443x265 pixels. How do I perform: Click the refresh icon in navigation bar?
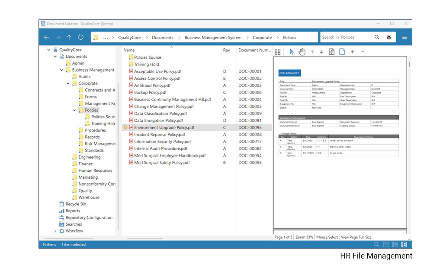pos(81,37)
